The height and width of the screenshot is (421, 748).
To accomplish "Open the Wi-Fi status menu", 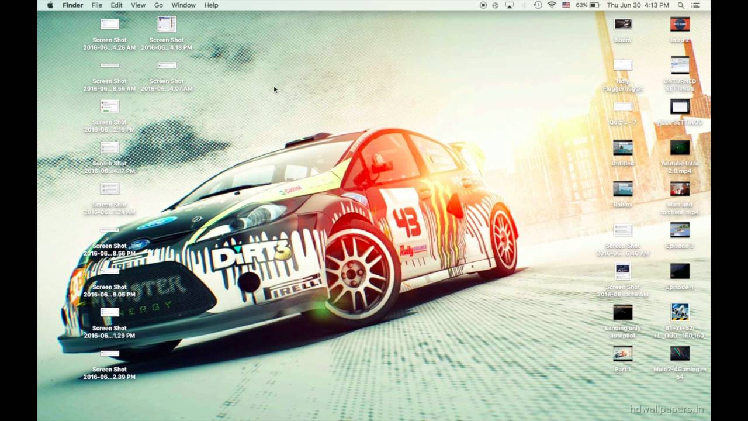I will [552, 5].
